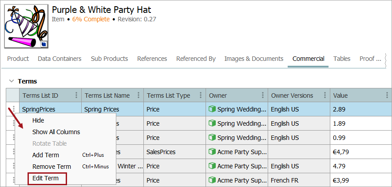Go to the Referenced By tab
The image size is (392, 187).
[196, 59]
